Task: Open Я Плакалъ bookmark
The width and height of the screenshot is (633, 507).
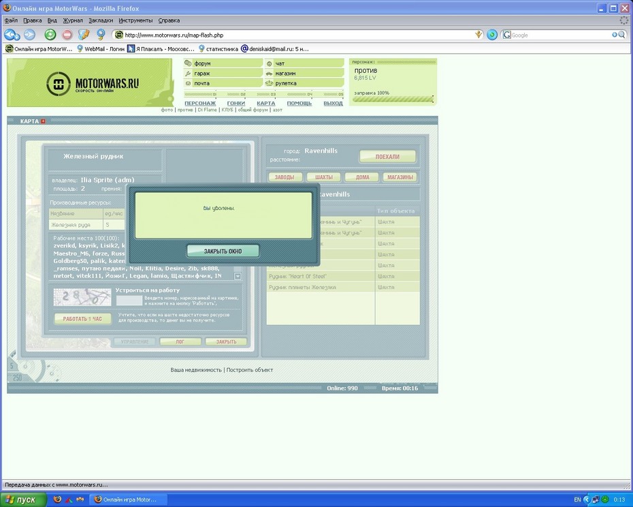Action: pyautogui.click(x=161, y=49)
